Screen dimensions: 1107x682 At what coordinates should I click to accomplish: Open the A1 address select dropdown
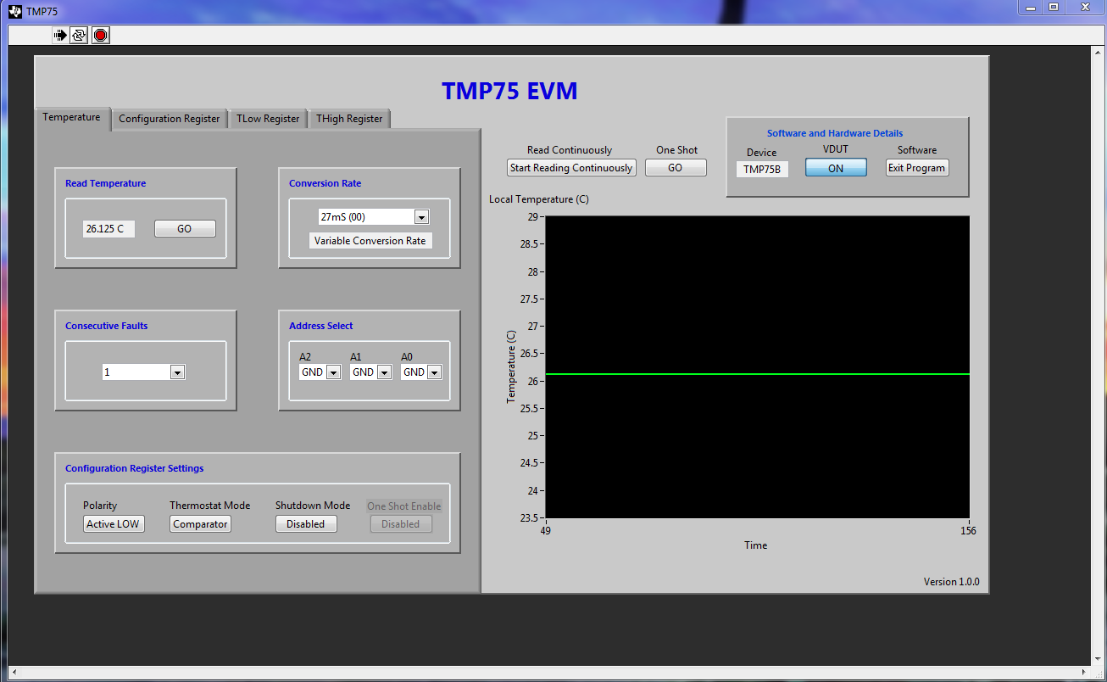coord(384,372)
